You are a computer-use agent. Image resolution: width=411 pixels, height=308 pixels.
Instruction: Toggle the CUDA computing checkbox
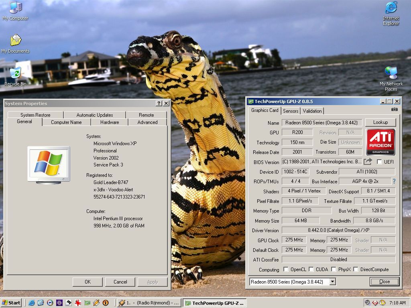click(311, 269)
